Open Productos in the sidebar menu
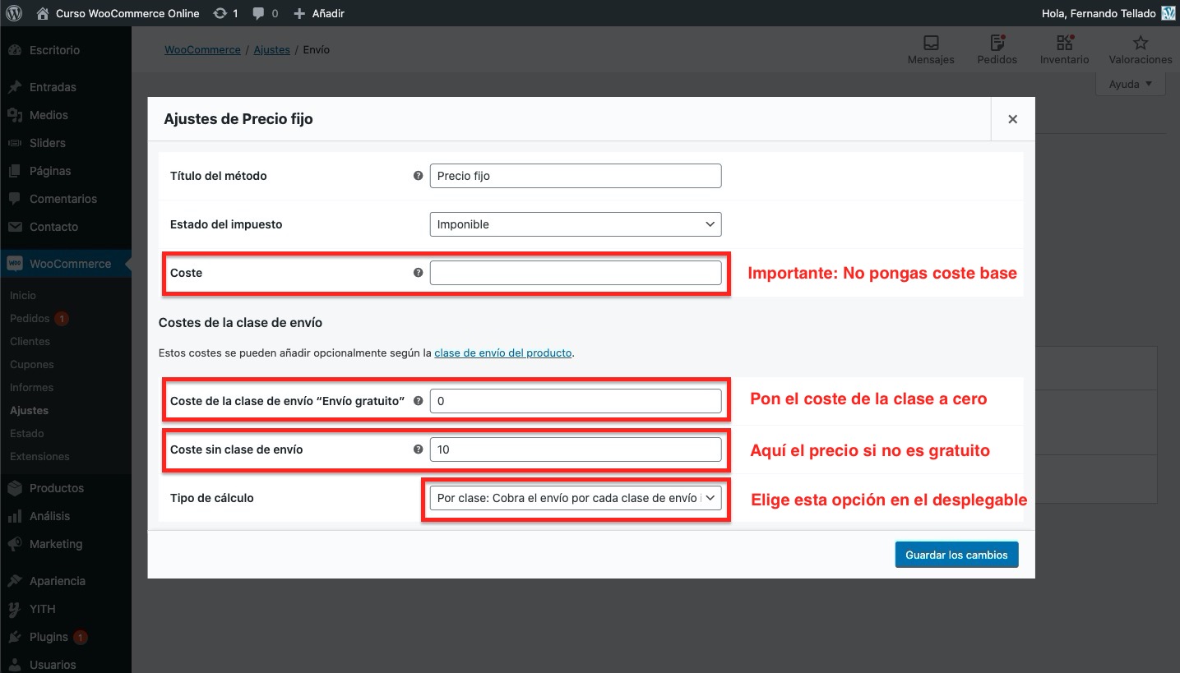1180x673 pixels. pos(56,488)
